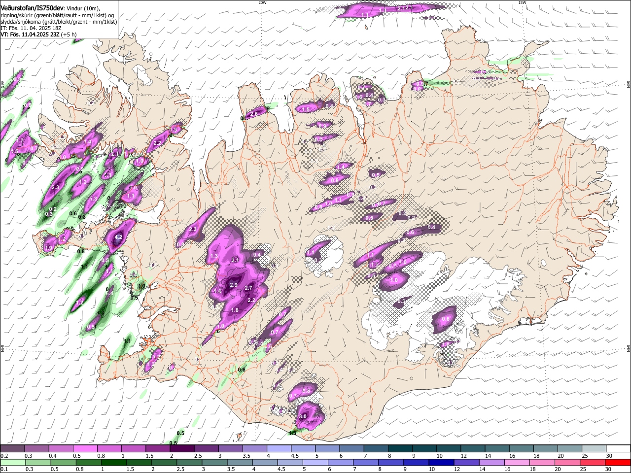
Task: Click the 'rigning/skúrir' header line
Action: point(57,15)
